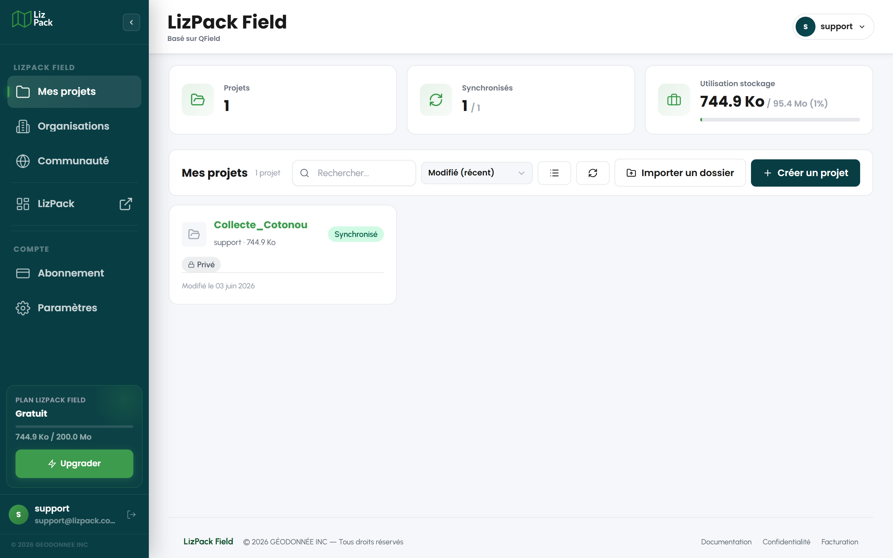Open Abonnement page
The height and width of the screenshot is (558, 893).
(x=74, y=273)
